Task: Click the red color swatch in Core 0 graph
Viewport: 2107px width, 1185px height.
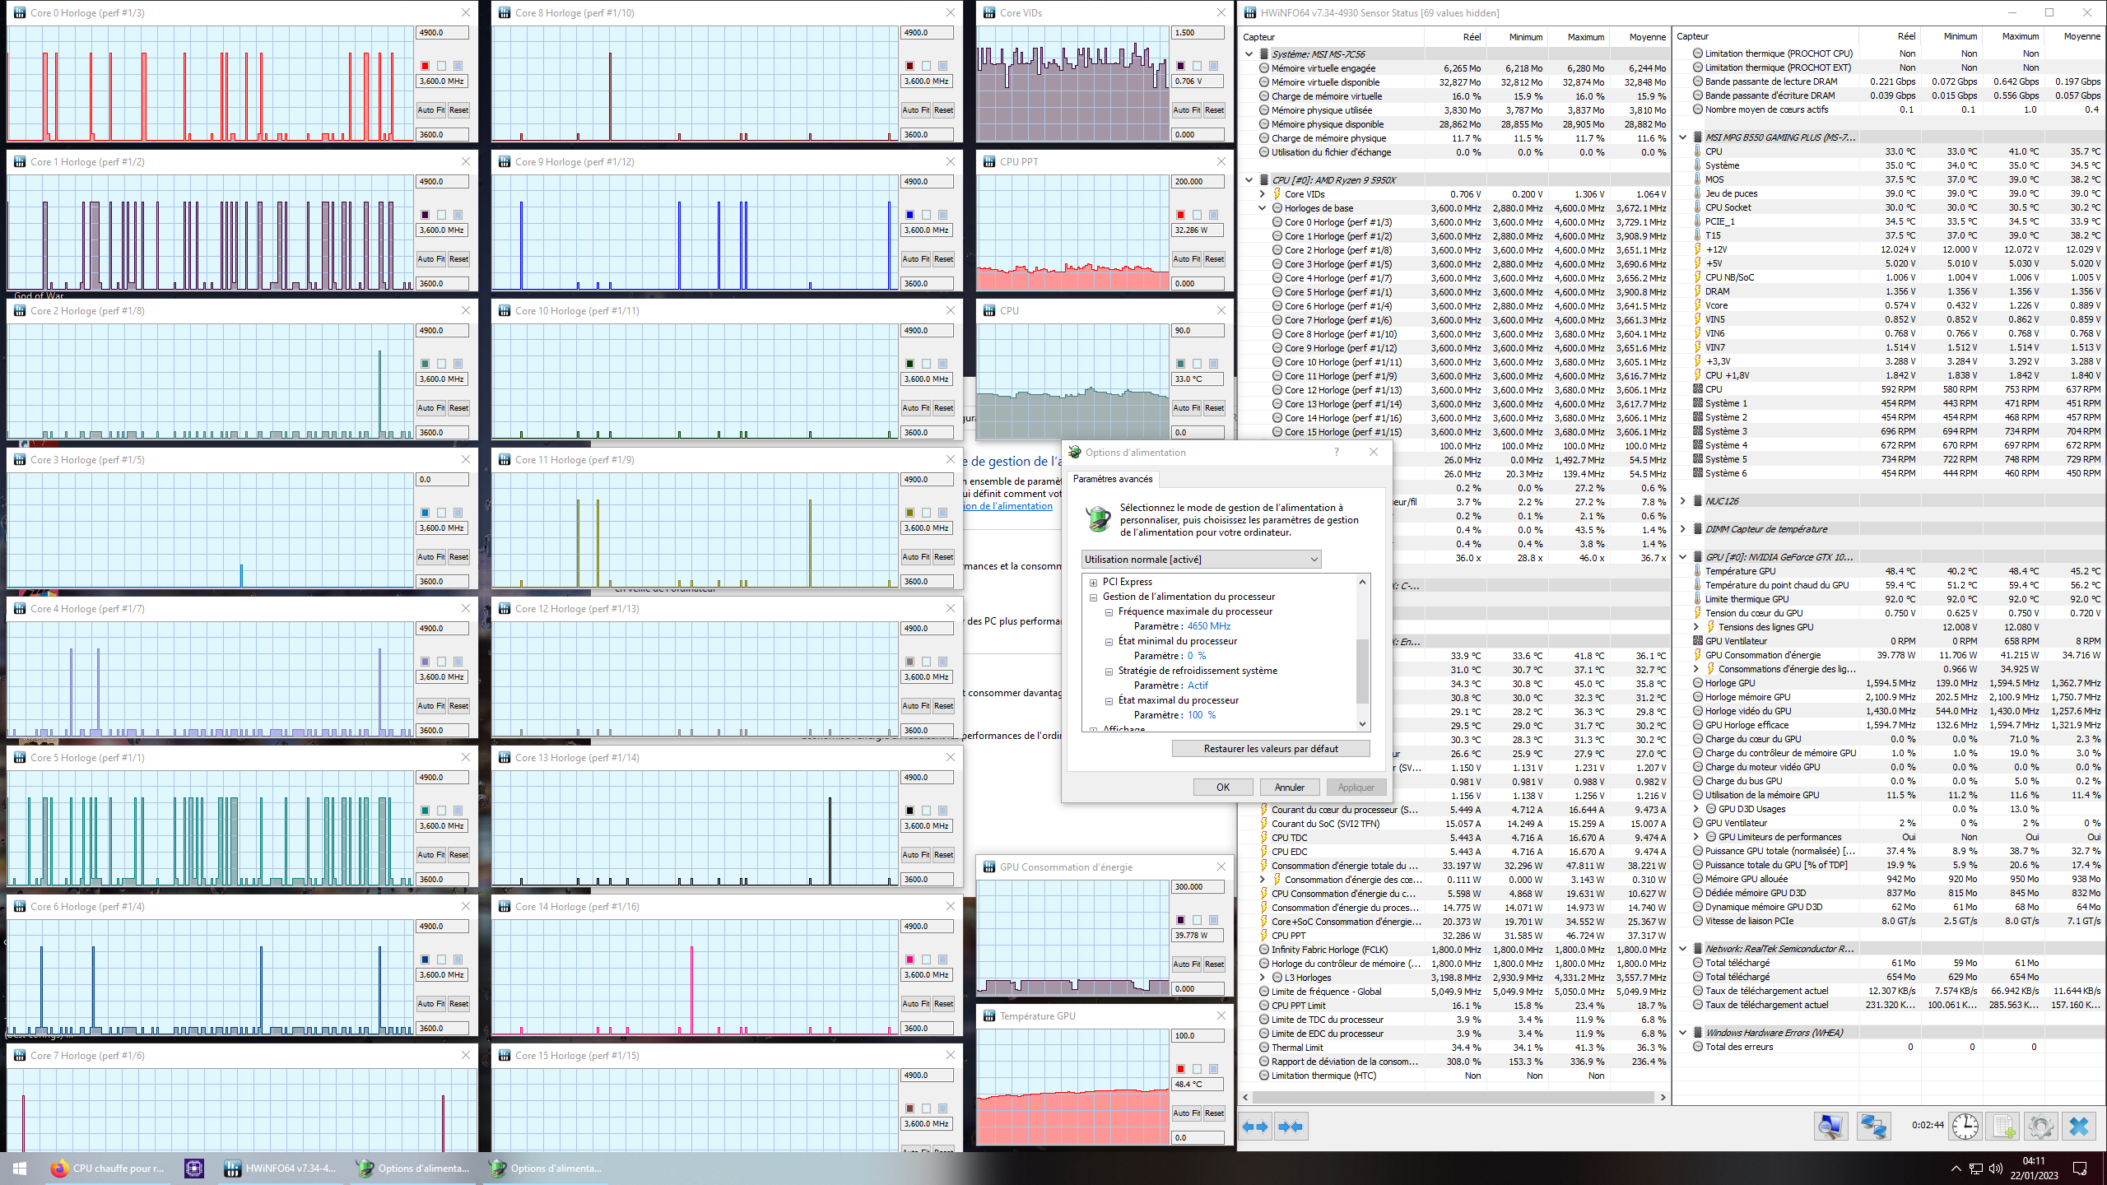Action: coord(426,66)
